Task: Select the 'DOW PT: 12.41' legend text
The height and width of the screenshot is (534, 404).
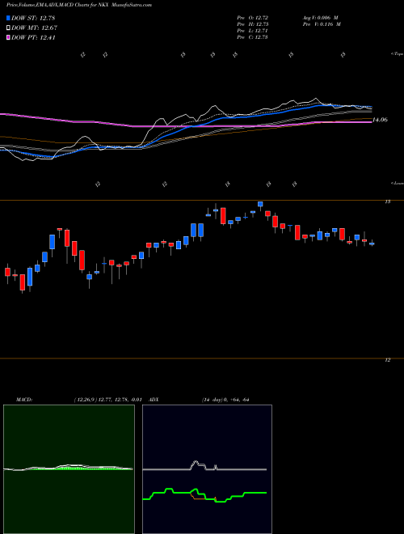Action: pyautogui.click(x=33, y=38)
